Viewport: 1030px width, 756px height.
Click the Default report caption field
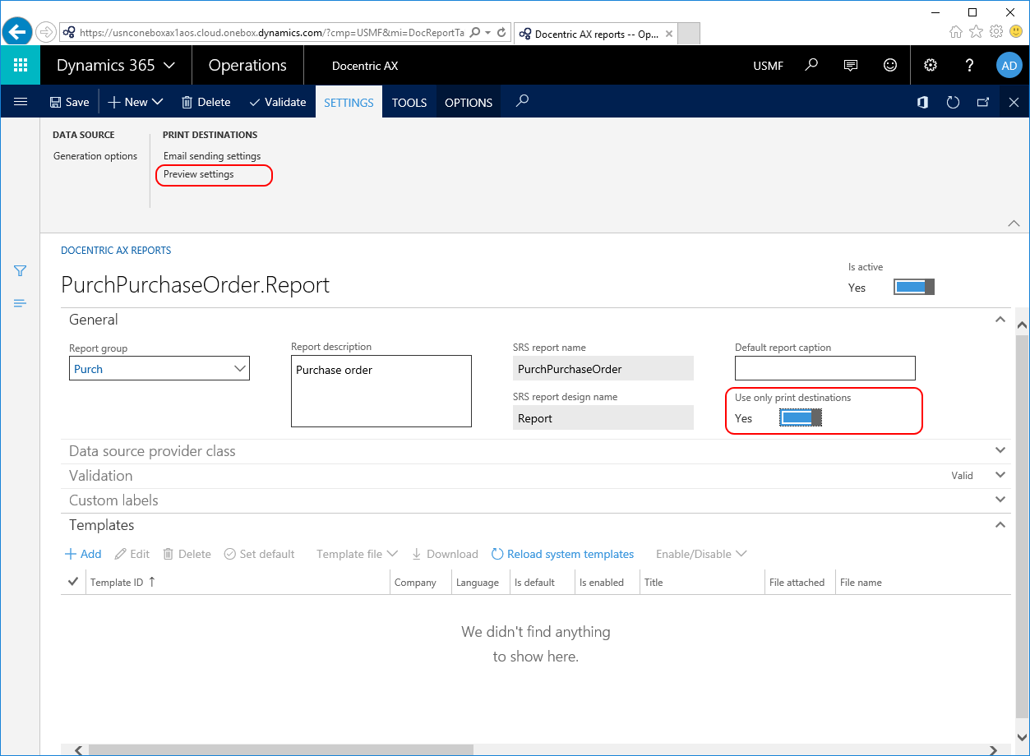coord(825,368)
